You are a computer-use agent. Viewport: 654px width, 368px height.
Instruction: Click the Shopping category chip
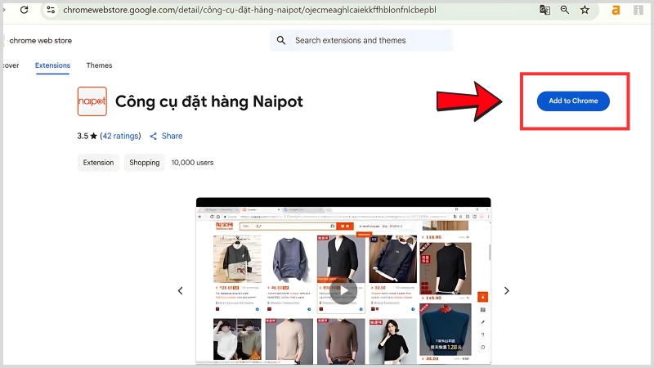145,163
